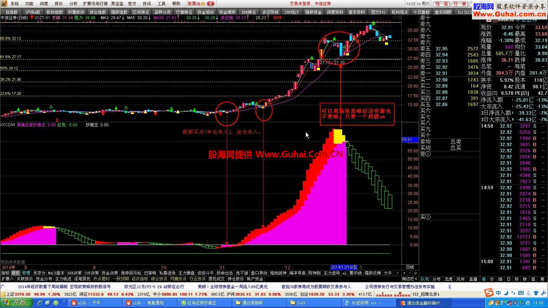Screen dimensions: 548x308
Task: Click the Sogou input method S logo
Action: 489,293
